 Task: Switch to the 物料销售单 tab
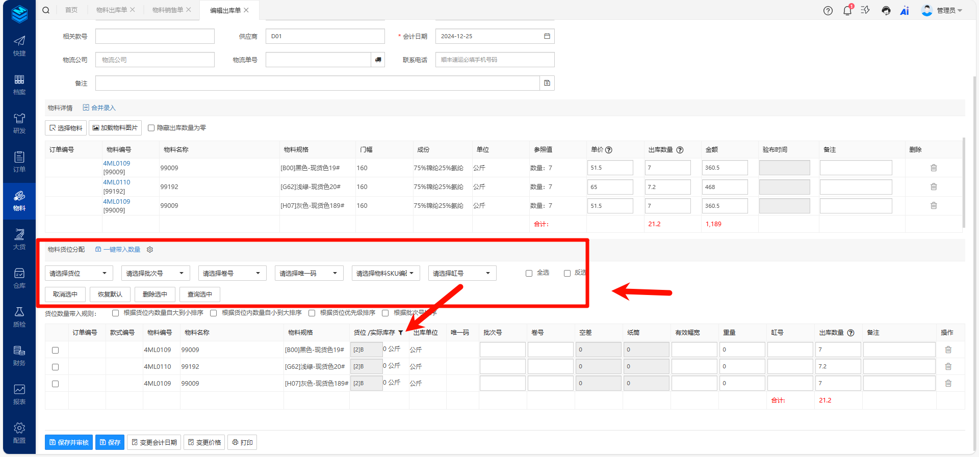pos(167,10)
